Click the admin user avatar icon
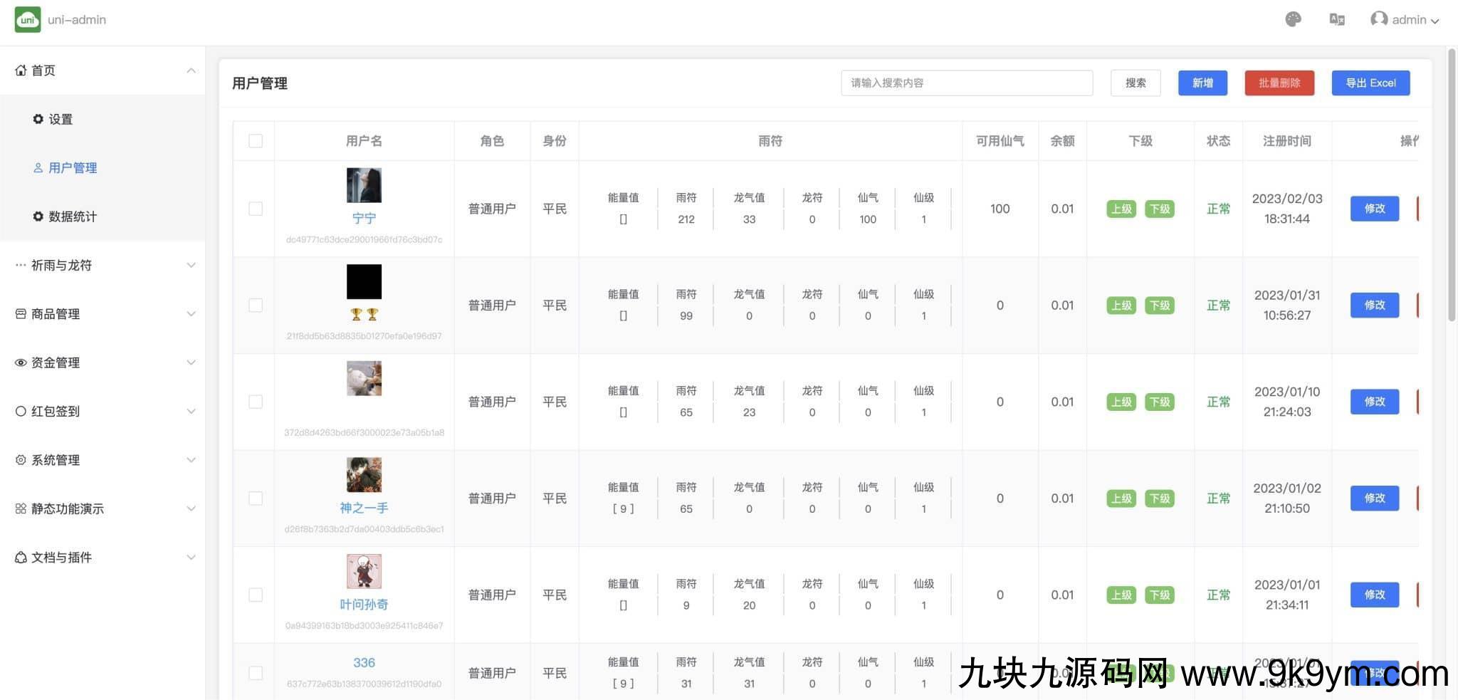This screenshot has width=1458, height=700. pos(1378,19)
